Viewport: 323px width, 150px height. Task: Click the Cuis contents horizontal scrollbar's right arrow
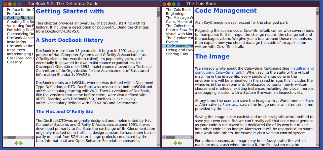coord(192,137)
